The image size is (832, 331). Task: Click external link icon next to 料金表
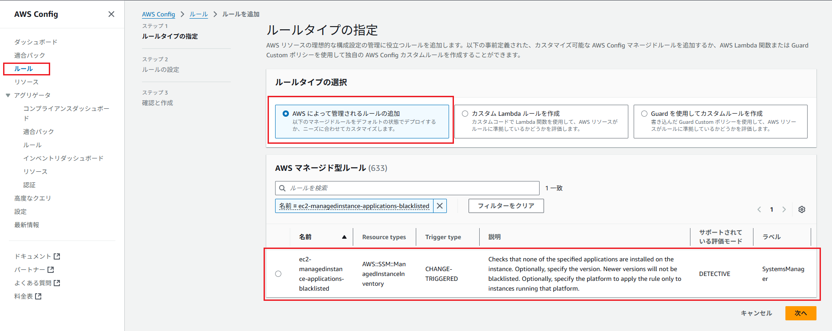[38, 296]
